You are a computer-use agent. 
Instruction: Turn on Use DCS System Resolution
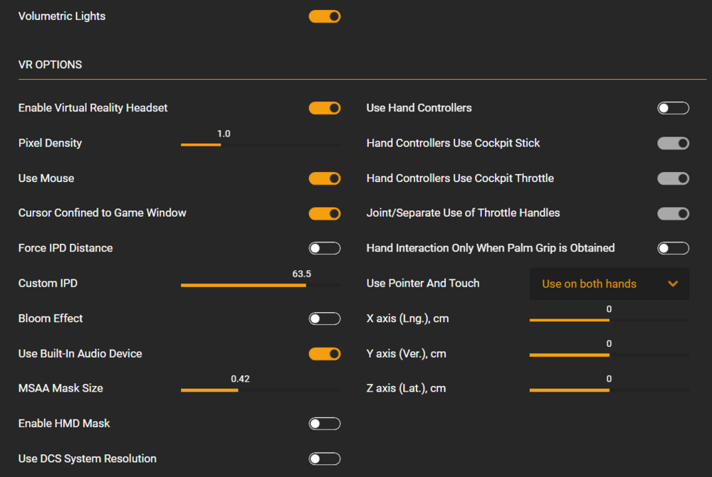point(325,459)
